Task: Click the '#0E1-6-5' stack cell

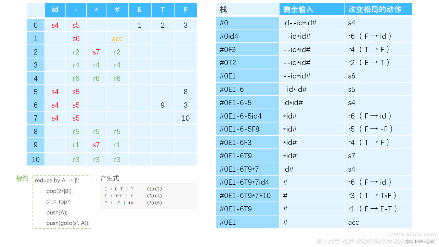Action: pos(247,103)
